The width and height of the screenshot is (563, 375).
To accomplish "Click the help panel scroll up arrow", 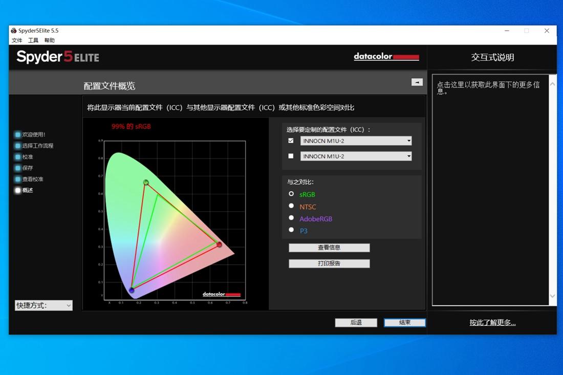I will pyautogui.click(x=553, y=84).
